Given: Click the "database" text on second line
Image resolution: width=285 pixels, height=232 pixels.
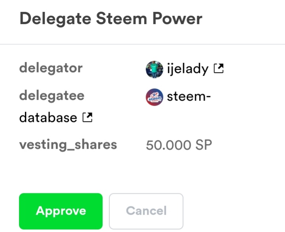Looking at the screenshot, I should point(48,118).
